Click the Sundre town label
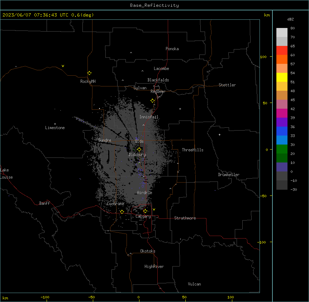Viewport: 309px width, 302px height. click(x=105, y=140)
